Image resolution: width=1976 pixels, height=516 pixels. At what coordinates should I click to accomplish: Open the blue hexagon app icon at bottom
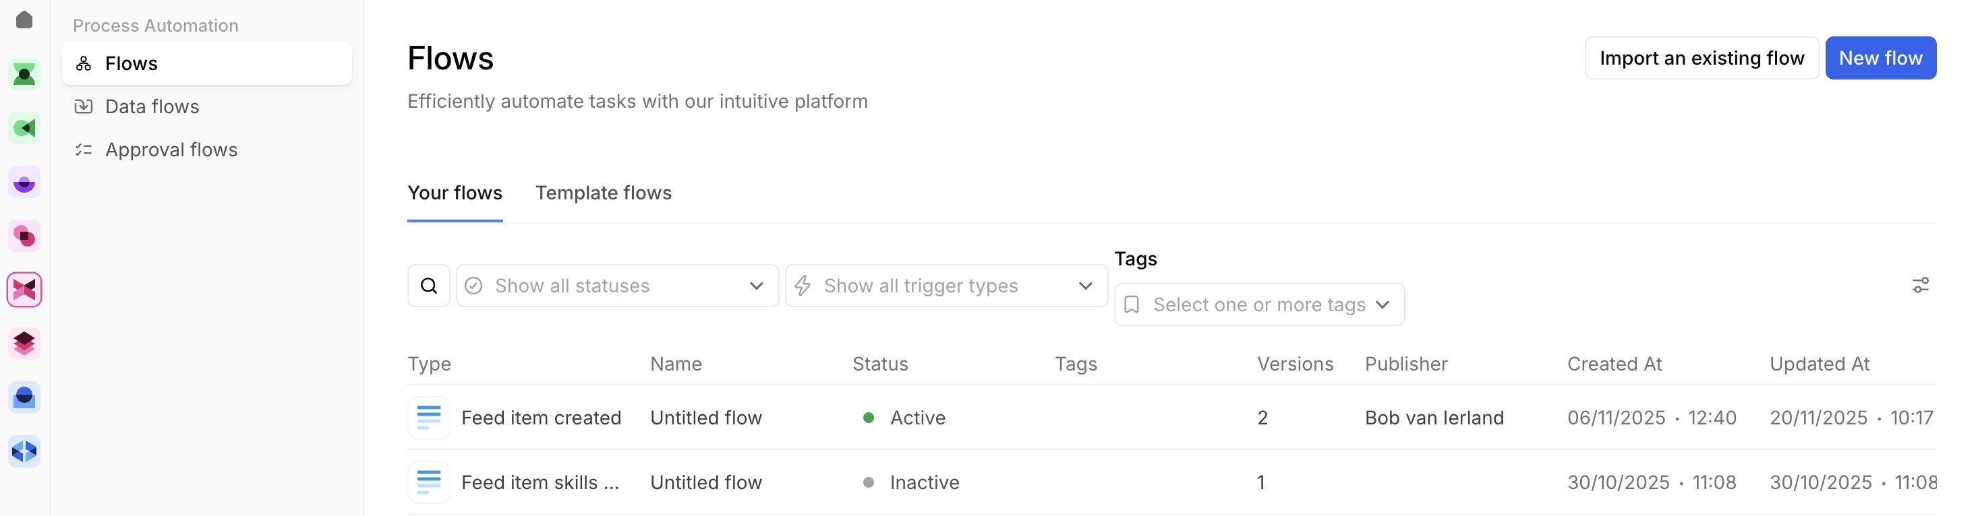coord(24,451)
